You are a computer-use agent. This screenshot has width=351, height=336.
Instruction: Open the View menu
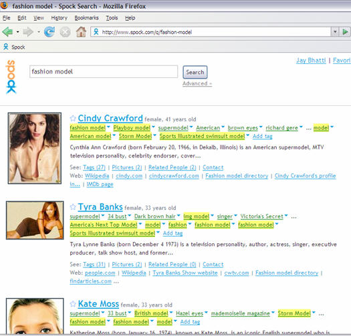(x=39, y=18)
